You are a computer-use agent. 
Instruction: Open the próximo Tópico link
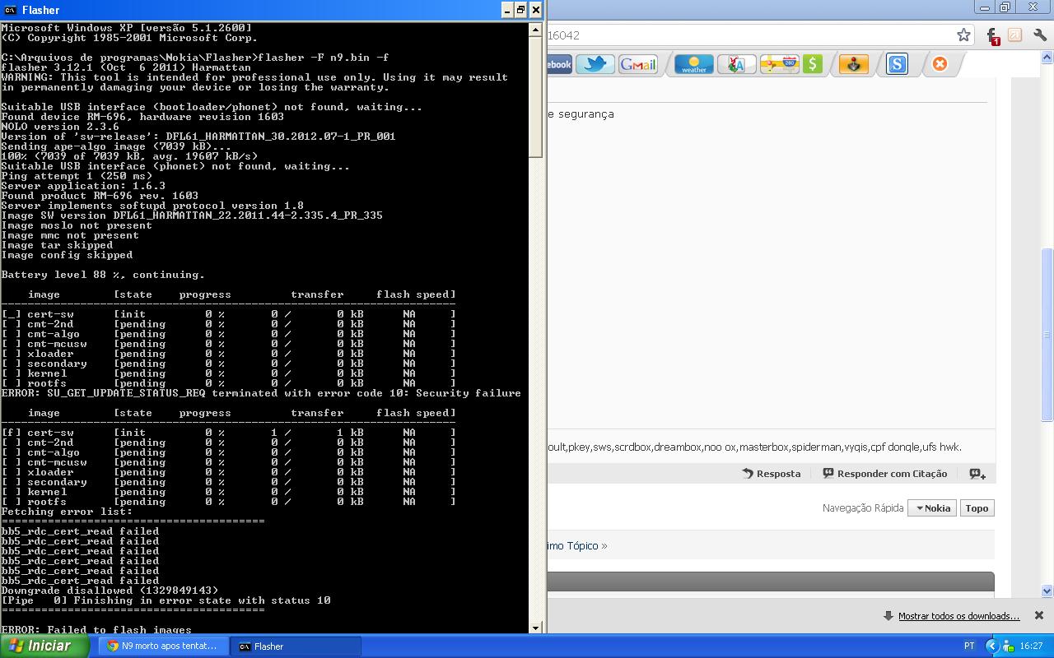click(x=576, y=545)
